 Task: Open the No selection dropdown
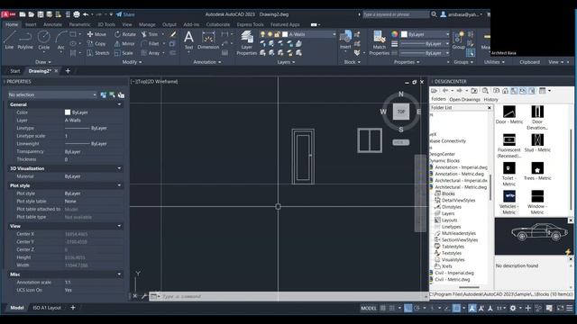coord(52,94)
